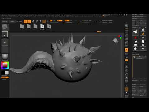The height and width of the screenshot is (112, 149).
Task: Click the QuickSave button
Action: click(x=99, y=15)
